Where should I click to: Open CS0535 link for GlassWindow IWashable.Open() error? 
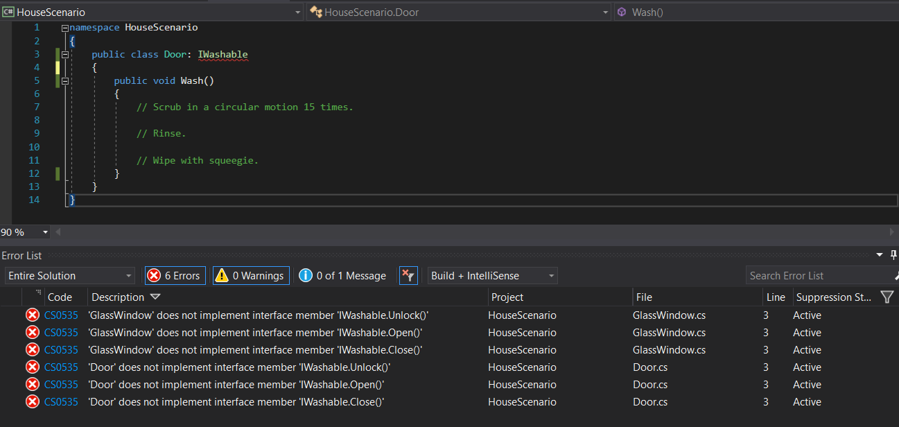[61, 333]
